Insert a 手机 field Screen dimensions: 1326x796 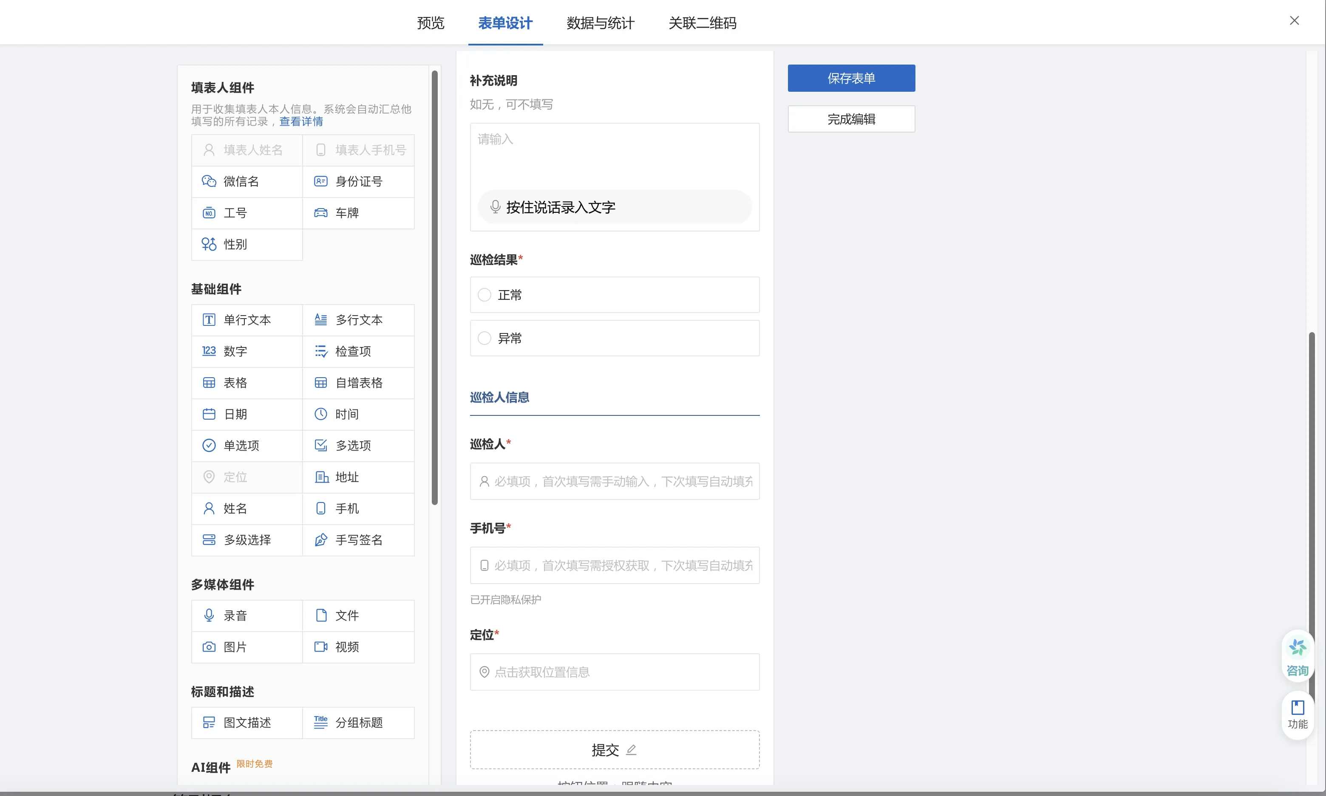[358, 508]
